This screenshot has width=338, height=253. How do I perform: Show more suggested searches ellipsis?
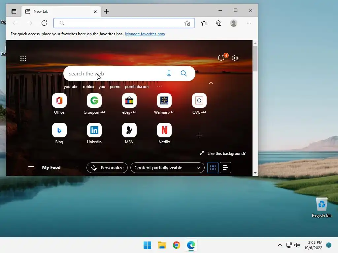point(159,87)
